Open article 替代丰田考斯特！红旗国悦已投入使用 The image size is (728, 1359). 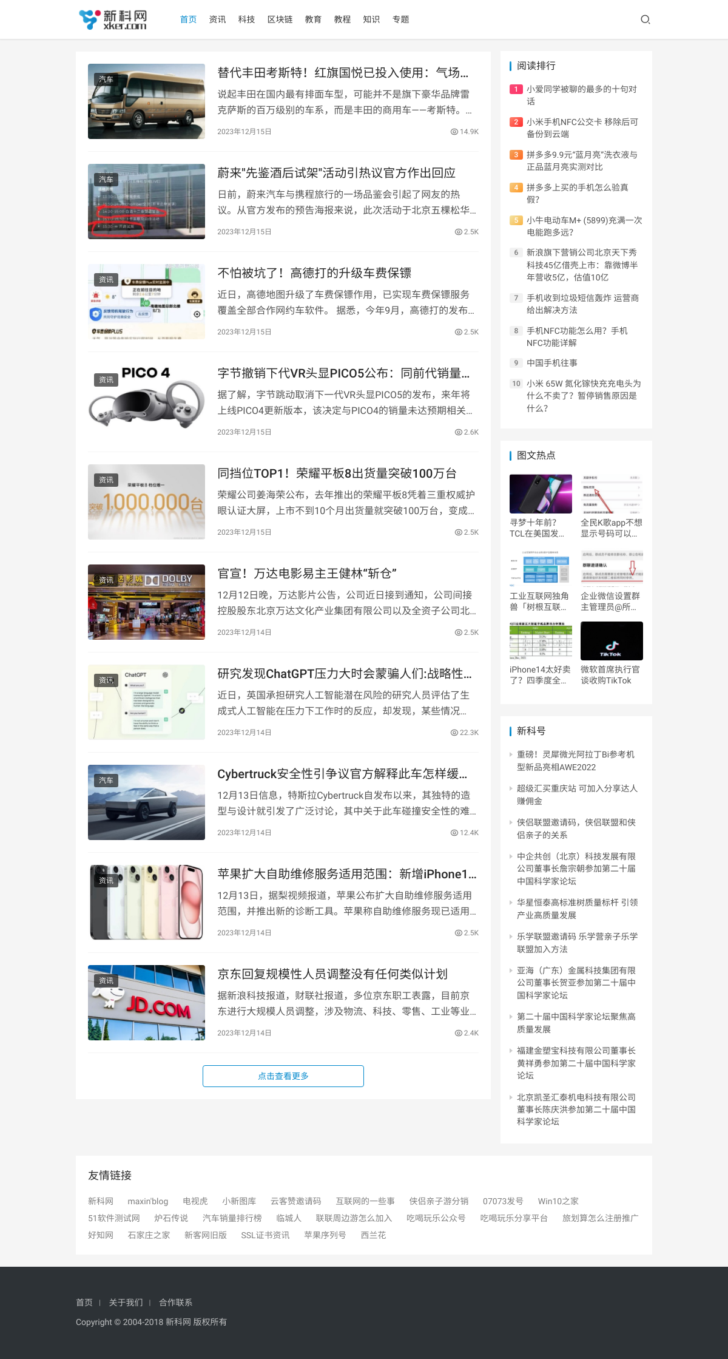coord(343,73)
